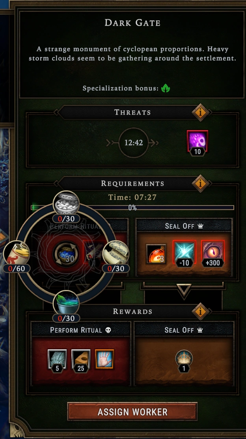Click the 0% requirements progress bar

pyautogui.click(x=132, y=208)
